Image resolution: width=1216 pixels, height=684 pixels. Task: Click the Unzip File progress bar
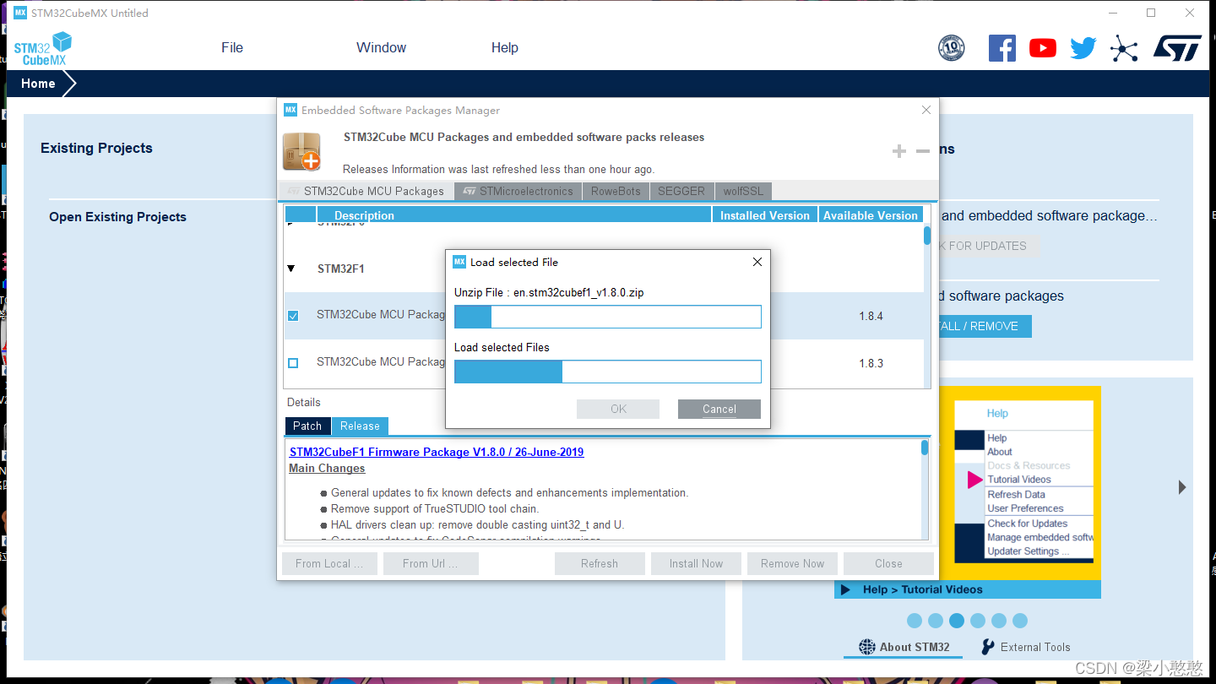point(608,317)
